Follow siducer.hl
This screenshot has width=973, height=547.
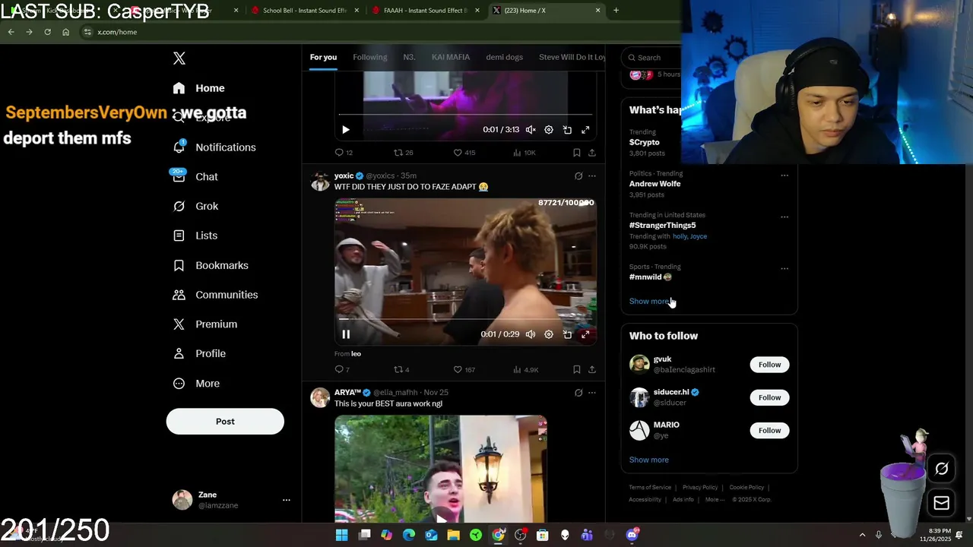pos(769,397)
